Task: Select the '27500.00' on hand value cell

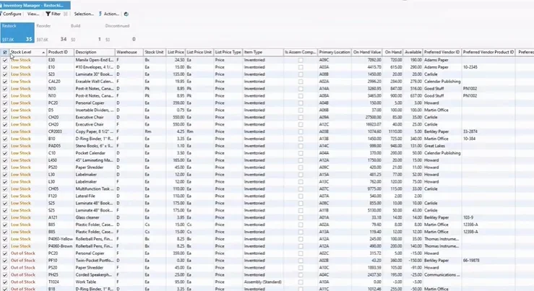Action: click(x=367, y=117)
